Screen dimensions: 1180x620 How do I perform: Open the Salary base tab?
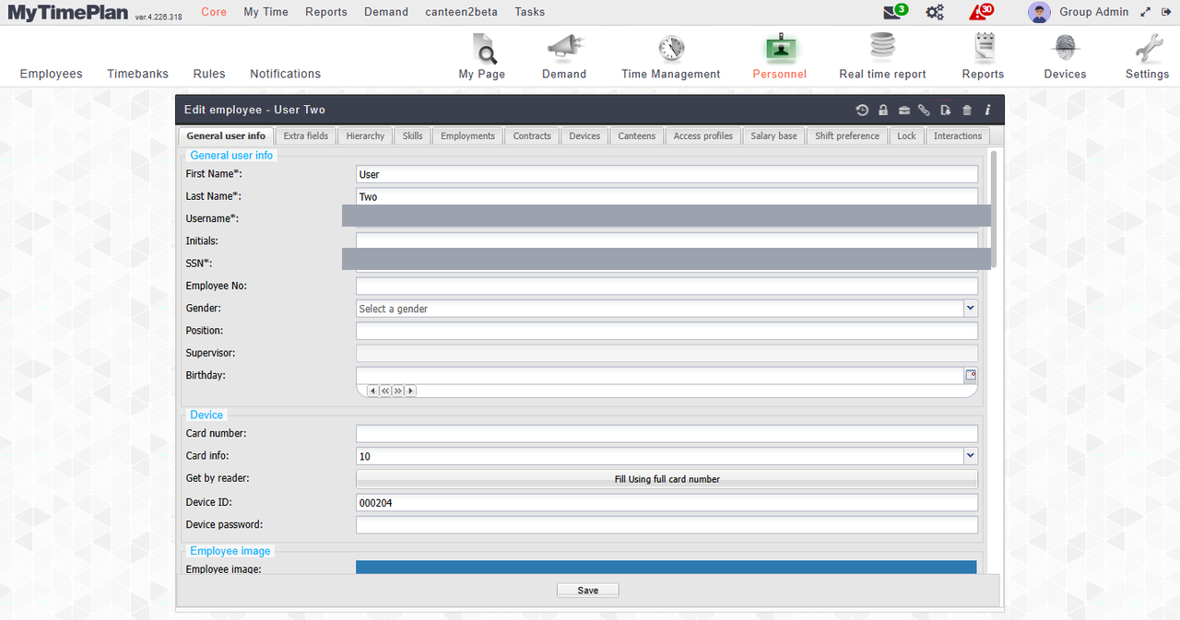click(774, 136)
